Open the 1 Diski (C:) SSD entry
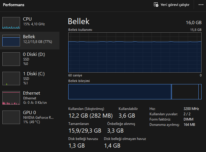The width and height of the screenshot is (206, 152). tap(34, 78)
